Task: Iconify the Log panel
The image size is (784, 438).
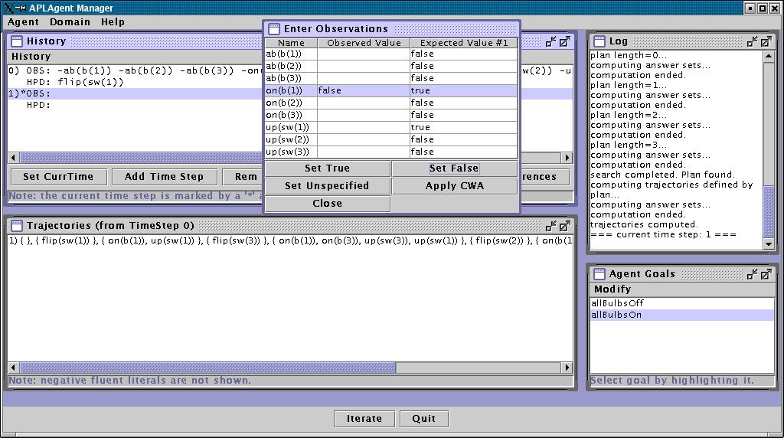Action: [x=753, y=41]
